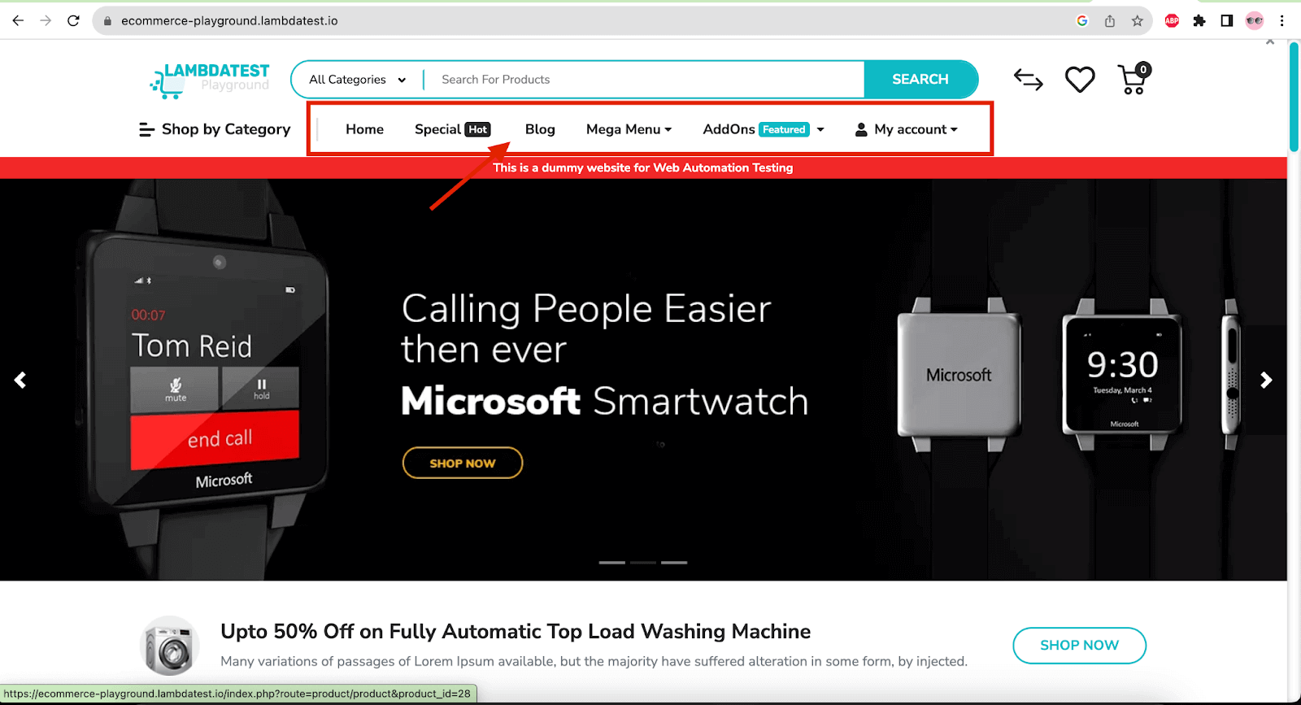1301x705 pixels.
Task: Click SHOP NOW on smartwatch banner
Action: tap(463, 463)
